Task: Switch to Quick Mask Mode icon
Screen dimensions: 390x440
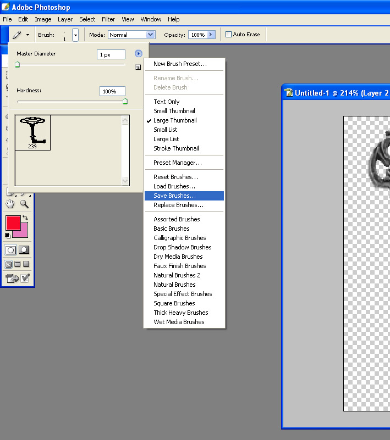Action: pyautogui.click(x=24, y=250)
